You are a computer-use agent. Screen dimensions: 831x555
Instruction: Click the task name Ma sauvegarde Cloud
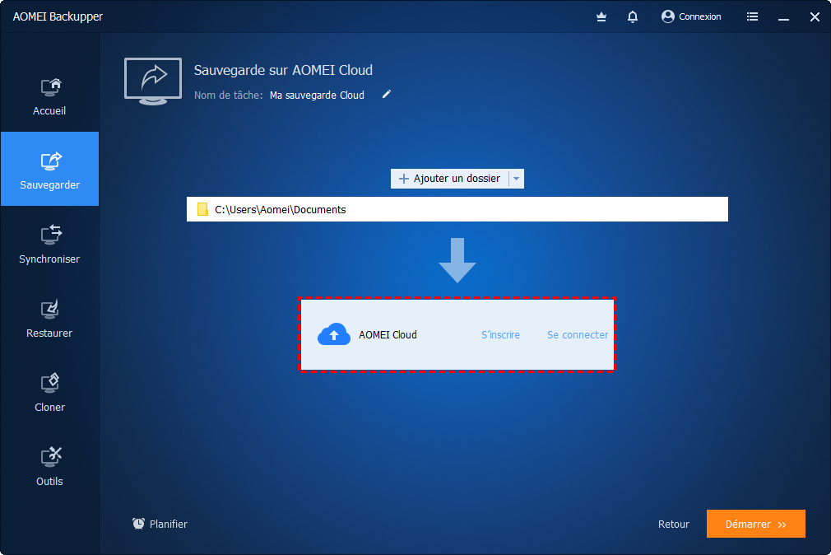(317, 95)
